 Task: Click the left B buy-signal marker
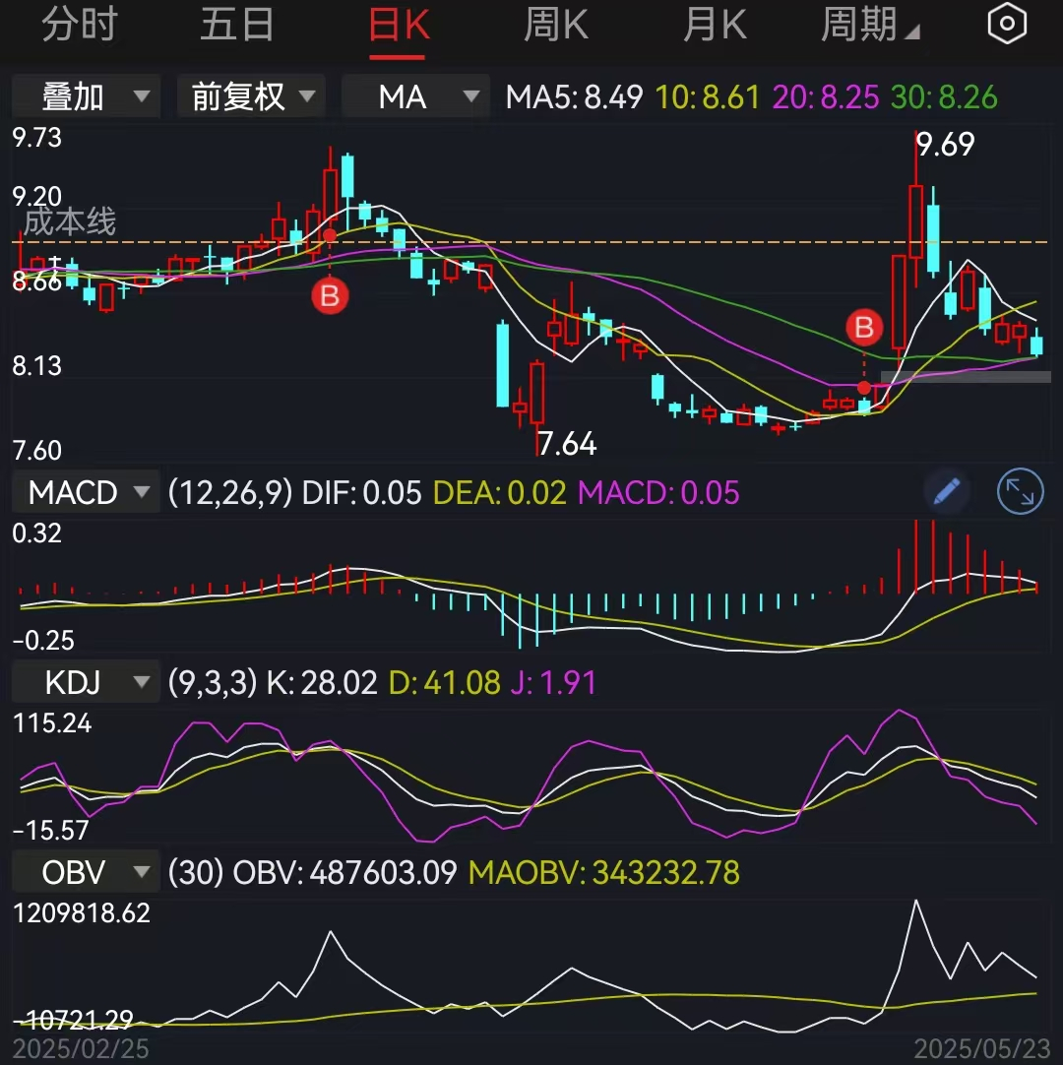coord(330,296)
